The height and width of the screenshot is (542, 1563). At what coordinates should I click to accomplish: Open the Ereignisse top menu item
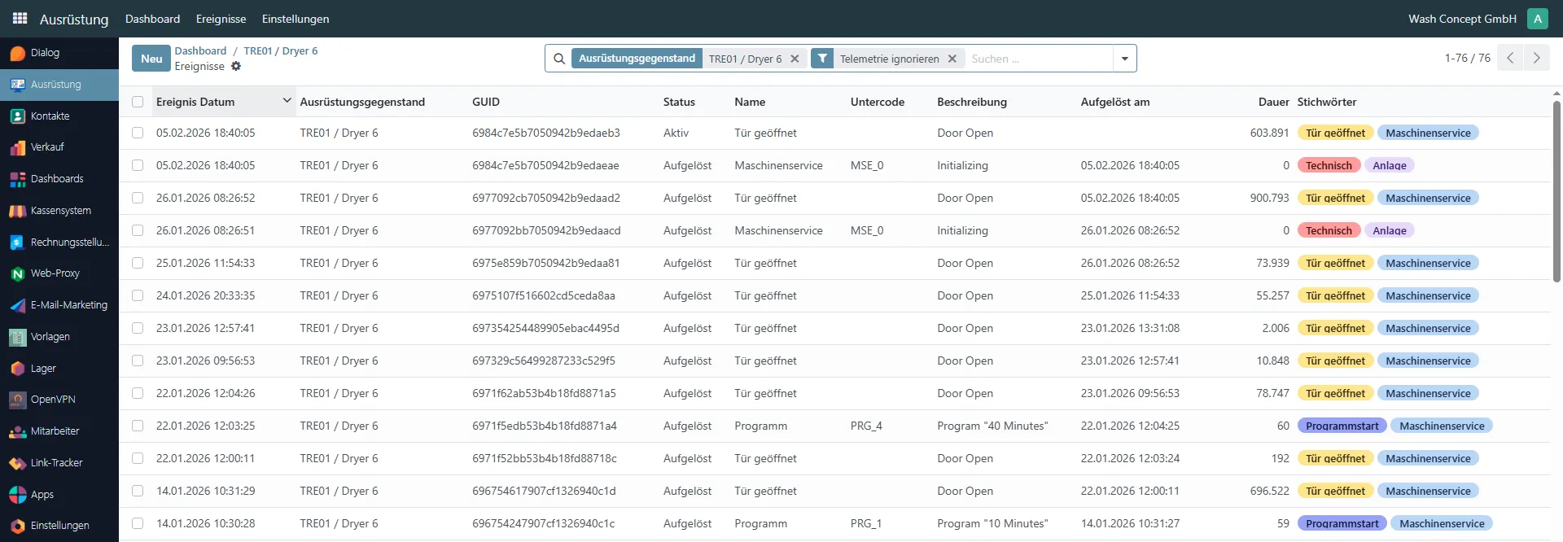click(x=221, y=19)
